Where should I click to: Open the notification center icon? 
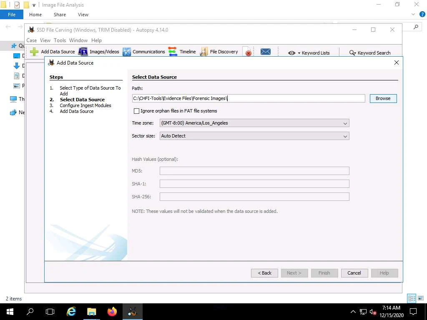point(413,312)
